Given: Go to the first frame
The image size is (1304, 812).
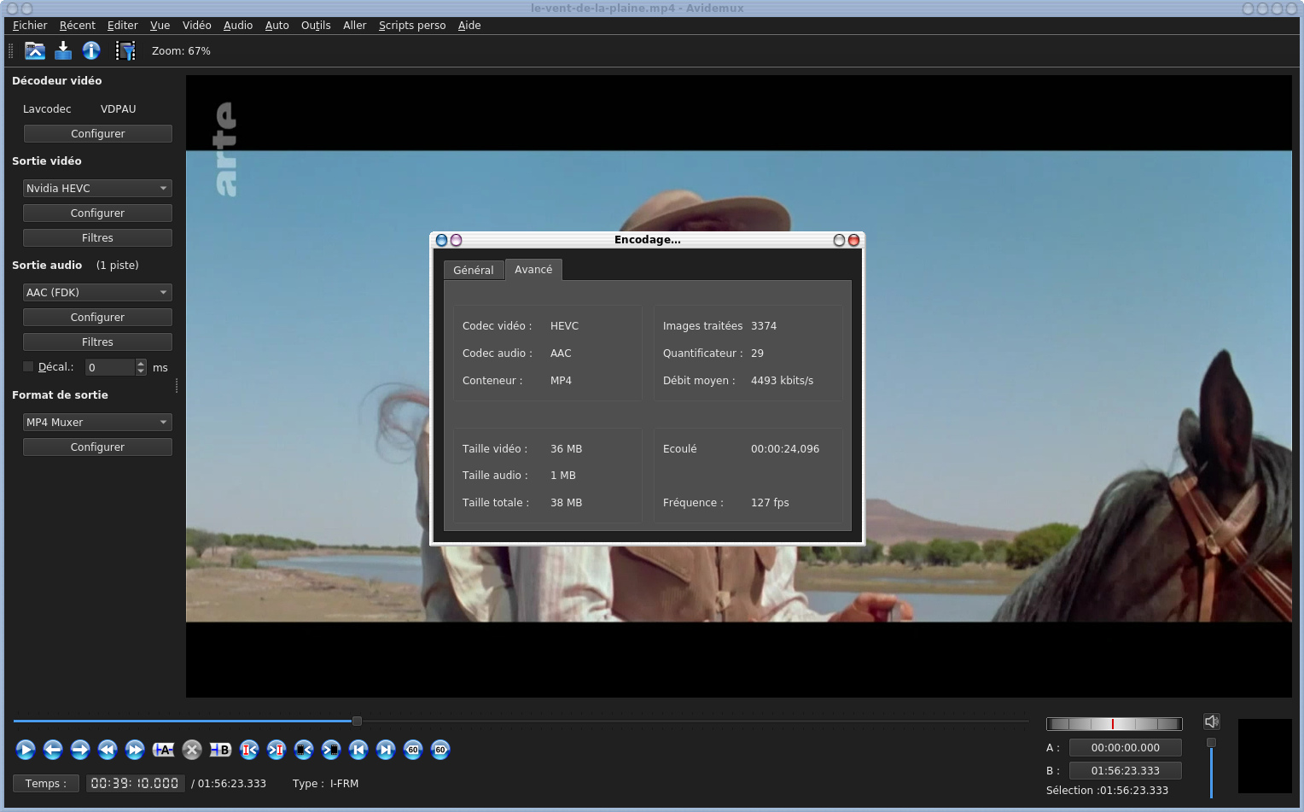Looking at the screenshot, I should click(x=358, y=750).
